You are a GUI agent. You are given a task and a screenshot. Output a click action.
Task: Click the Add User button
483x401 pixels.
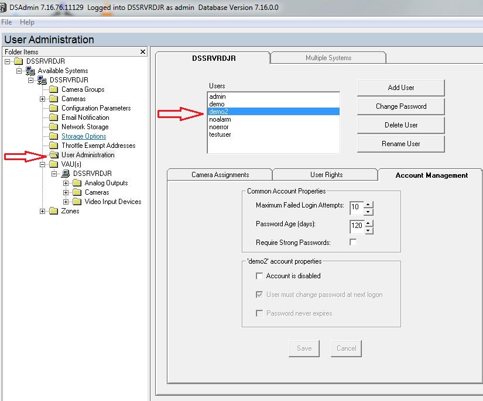(x=400, y=87)
